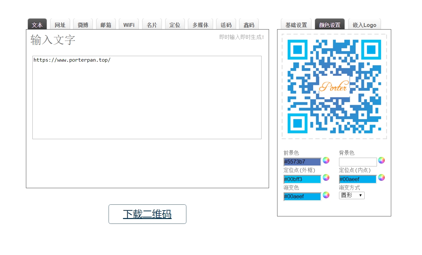Click inside the text input area with the URL
The width and height of the screenshot is (422, 255).
147,97
